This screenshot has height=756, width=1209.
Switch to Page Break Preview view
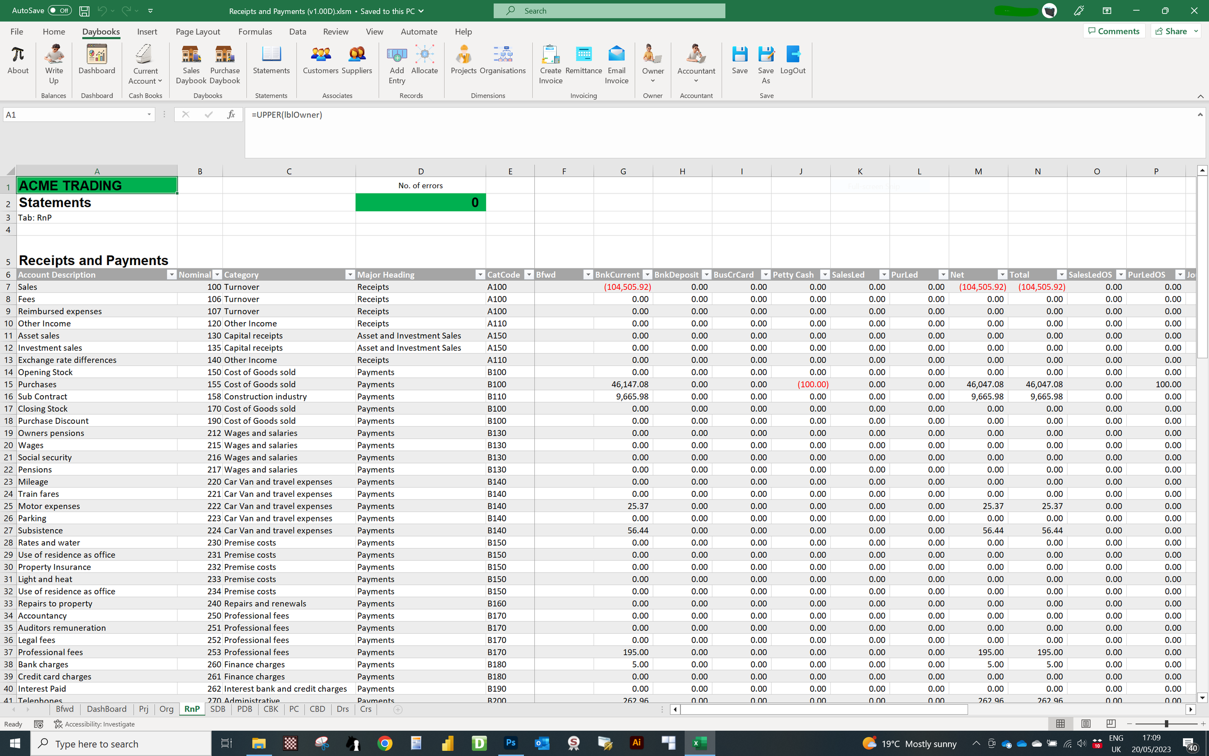pyautogui.click(x=1110, y=724)
